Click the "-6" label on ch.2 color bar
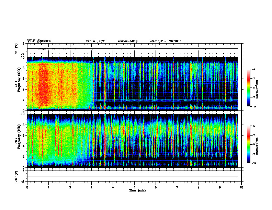This screenshot has height=210, width=272. pos(253,126)
